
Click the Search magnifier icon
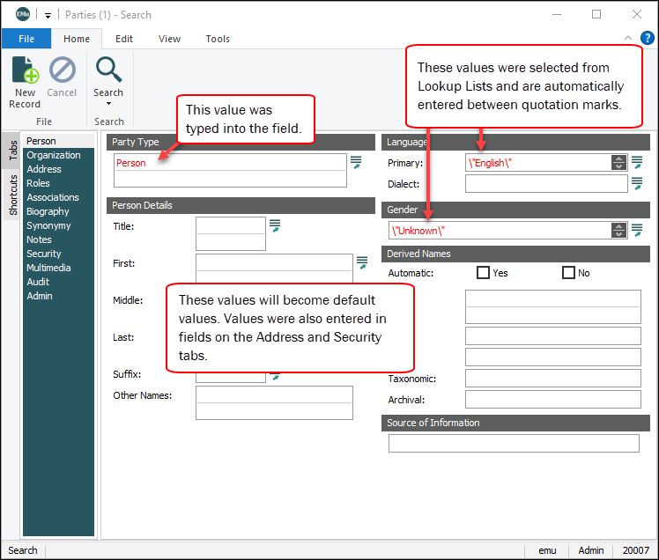click(108, 70)
